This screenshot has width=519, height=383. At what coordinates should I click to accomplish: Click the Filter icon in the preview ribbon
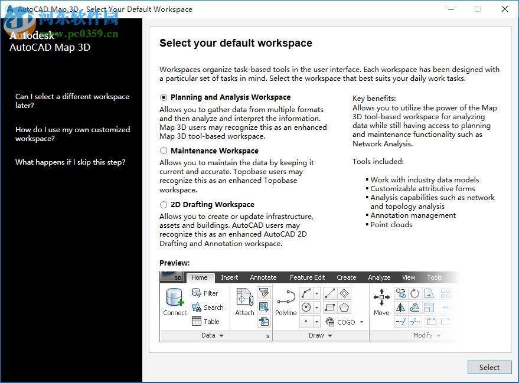click(x=204, y=293)
